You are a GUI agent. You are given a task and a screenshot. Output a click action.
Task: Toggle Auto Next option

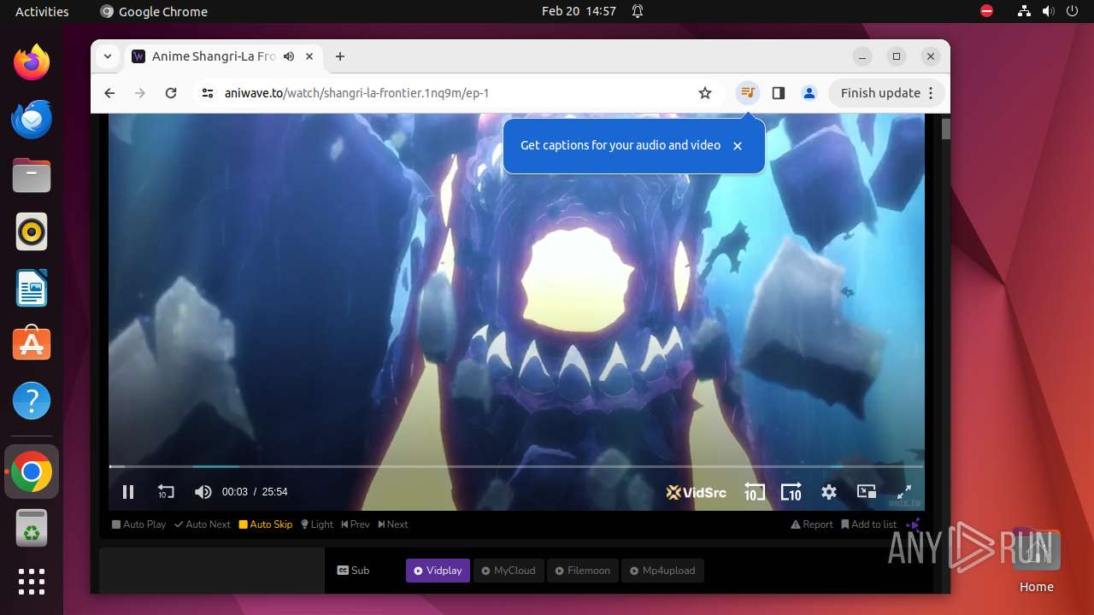(203, 524)
